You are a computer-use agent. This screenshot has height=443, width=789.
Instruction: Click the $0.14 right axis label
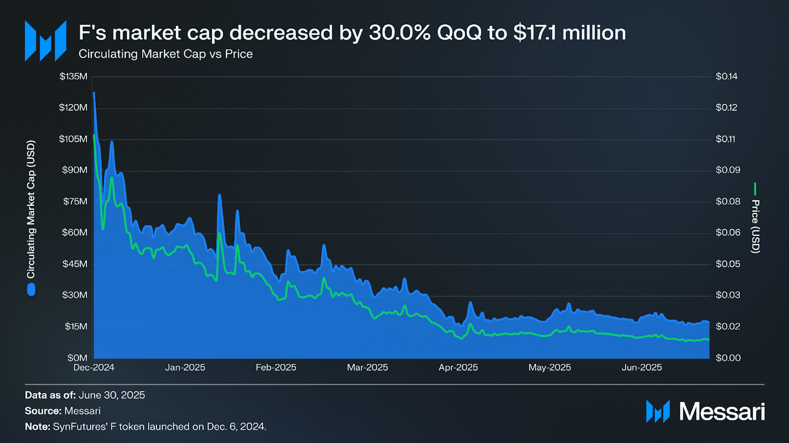point(726,76)
